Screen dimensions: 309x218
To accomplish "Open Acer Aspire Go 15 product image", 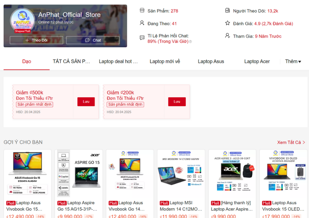I will [x=79, y=173].
